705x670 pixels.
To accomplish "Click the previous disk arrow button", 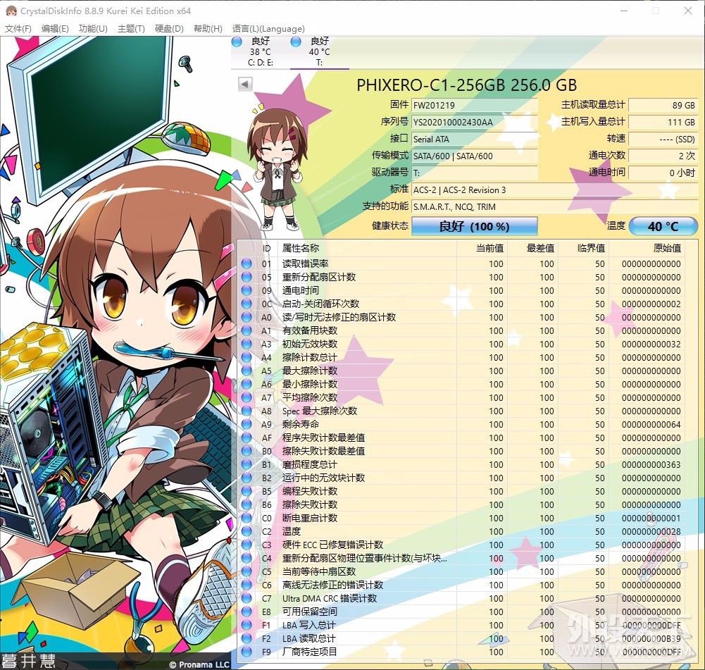I will [245, 84].
